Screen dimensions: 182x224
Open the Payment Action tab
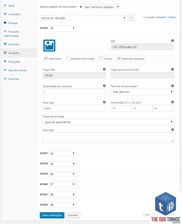tap(19, 70)
